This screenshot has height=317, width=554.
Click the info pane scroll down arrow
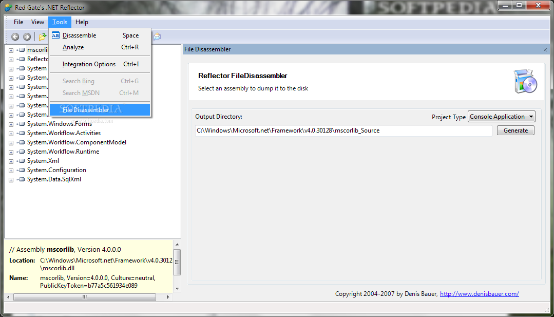tap(177, 288)
